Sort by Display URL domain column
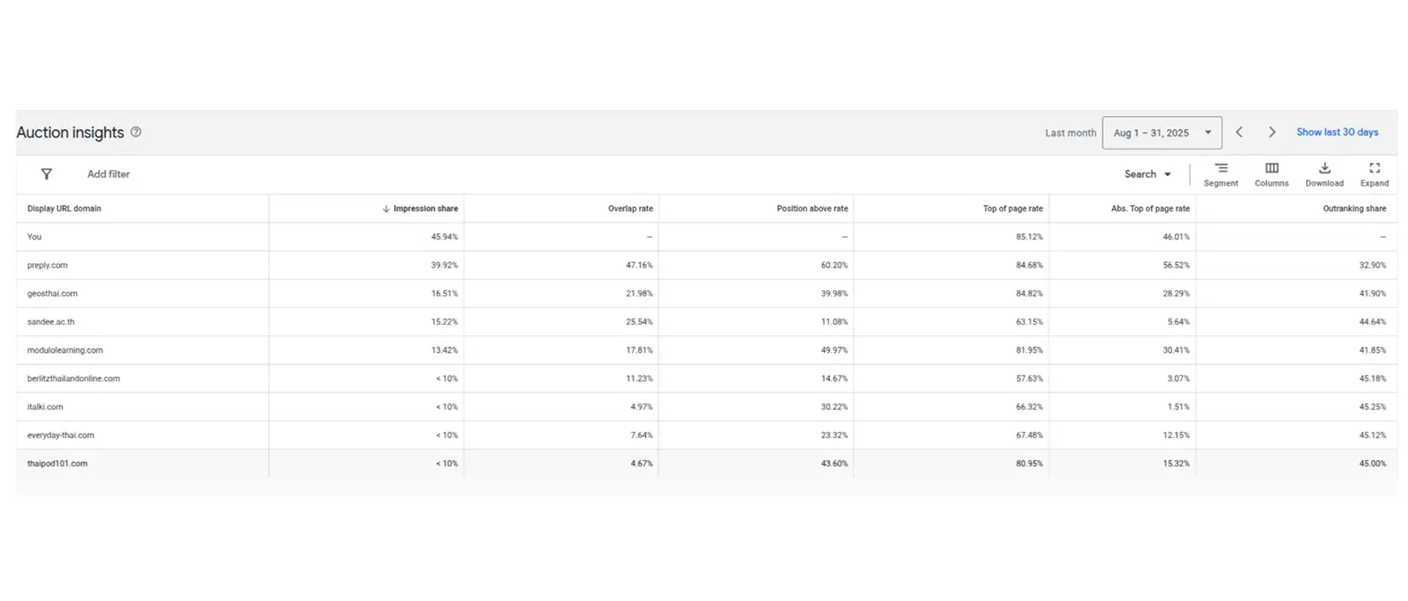The height and width of the screenshot is (601, 1408). 64,209
